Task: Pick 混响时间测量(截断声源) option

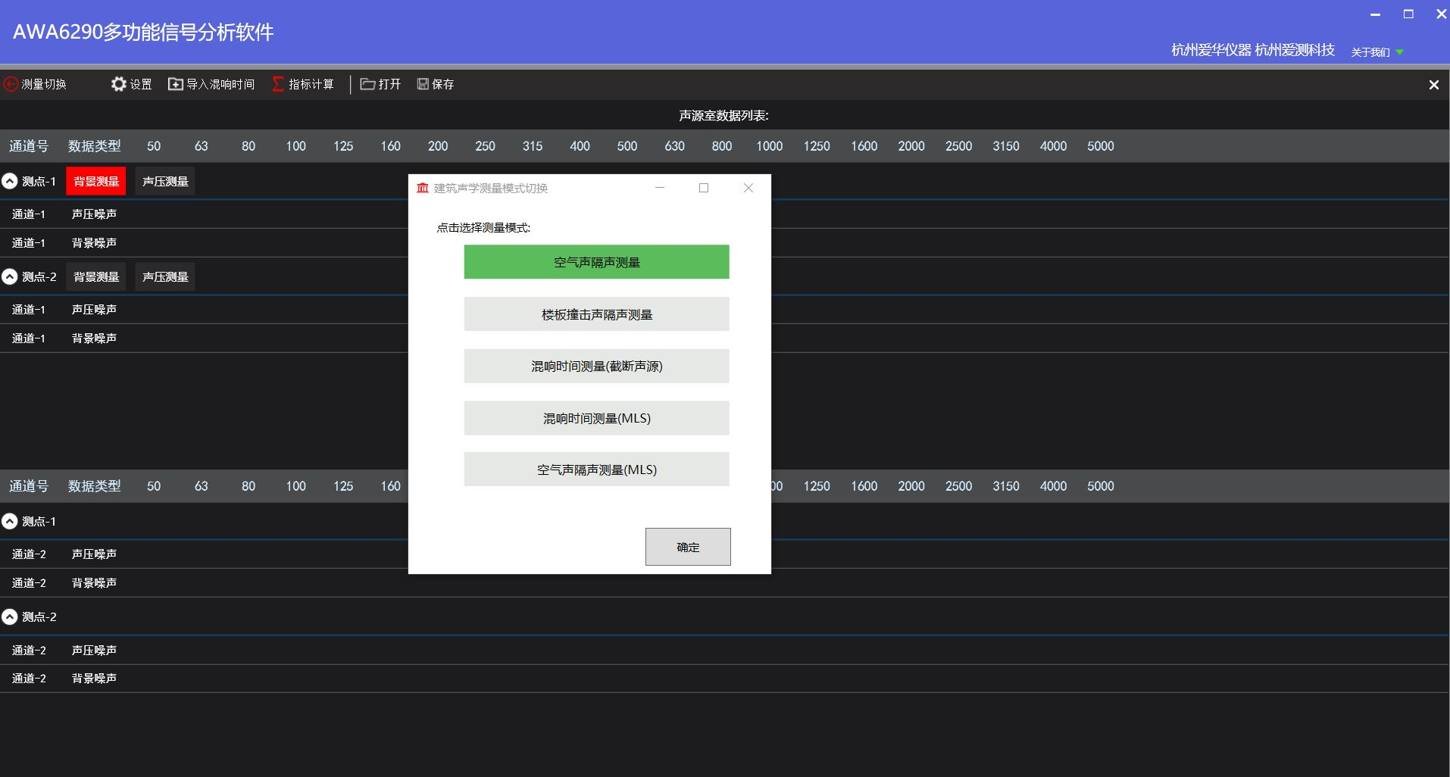Action: 596,366
